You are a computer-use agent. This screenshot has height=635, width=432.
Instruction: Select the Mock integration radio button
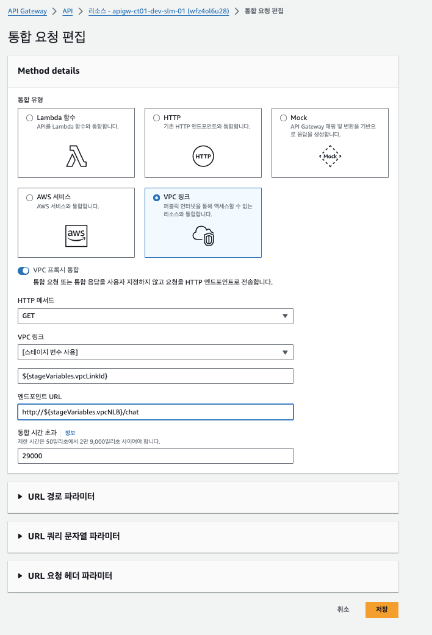(284, 118)
